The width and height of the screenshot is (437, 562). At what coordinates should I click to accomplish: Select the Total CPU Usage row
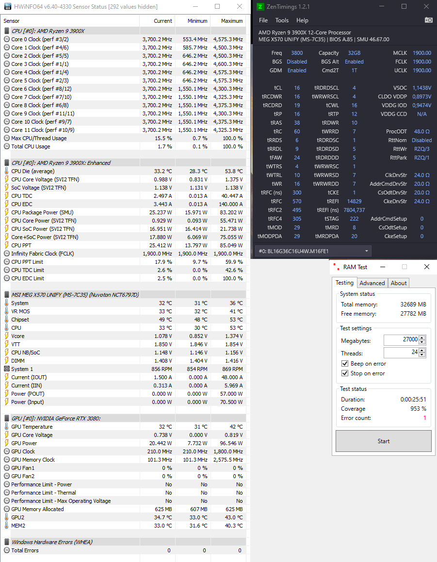tap(124, 146)
